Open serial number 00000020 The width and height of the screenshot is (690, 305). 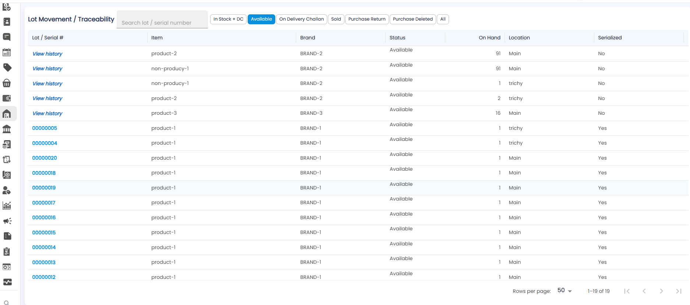(x=45, y=158)
